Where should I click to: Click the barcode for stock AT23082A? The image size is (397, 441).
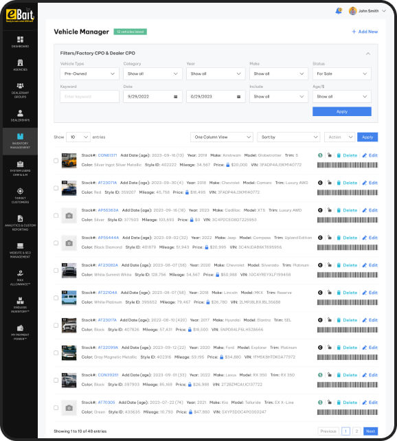click(348, 275)
